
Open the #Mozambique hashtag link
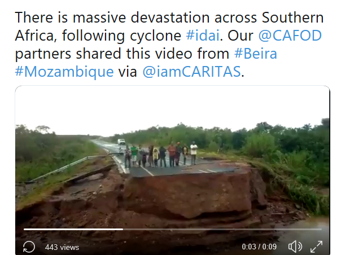64,72
